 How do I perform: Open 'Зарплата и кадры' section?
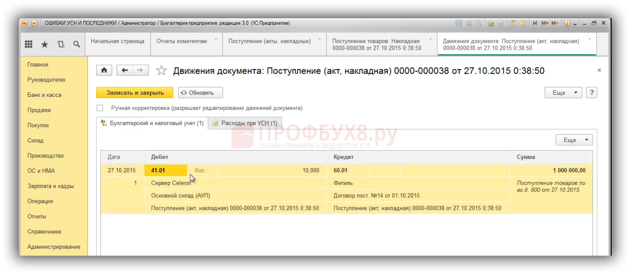[50, 186]
